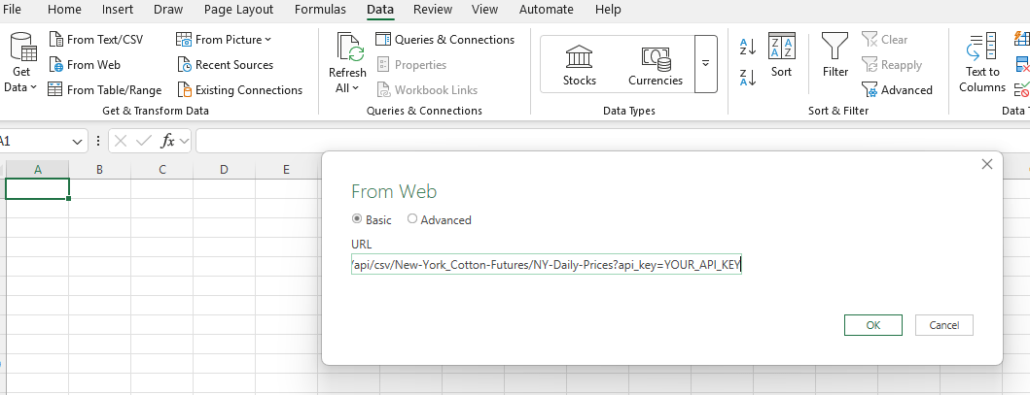The width and height of the screenshot is (1030, 395).
Task: Choose From Web in the ribbon
Action: pyautogui.click(x=85, y=65)
